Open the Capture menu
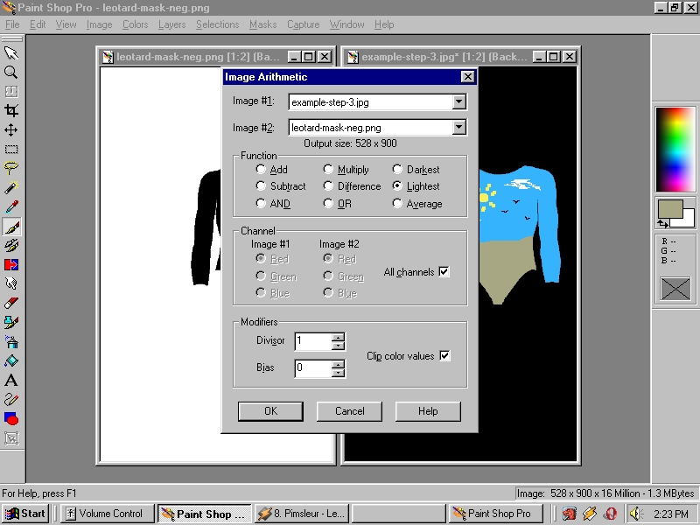The width and height of the screenshot is (700, 525). (x=303, y=24)
